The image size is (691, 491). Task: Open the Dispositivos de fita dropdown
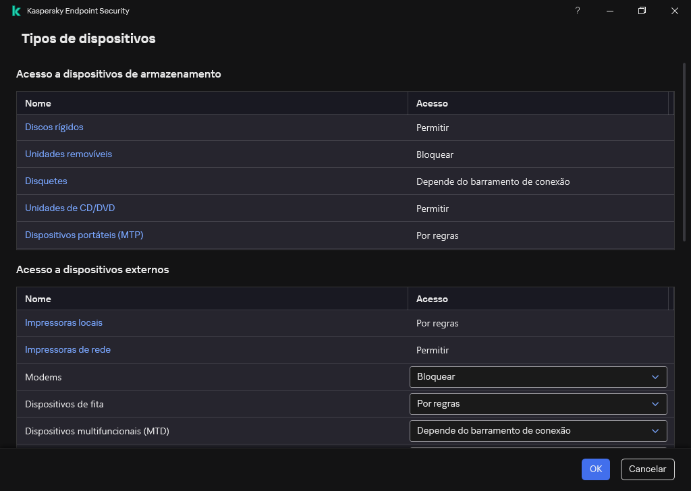pyautogui.click(x=538, y=404)
